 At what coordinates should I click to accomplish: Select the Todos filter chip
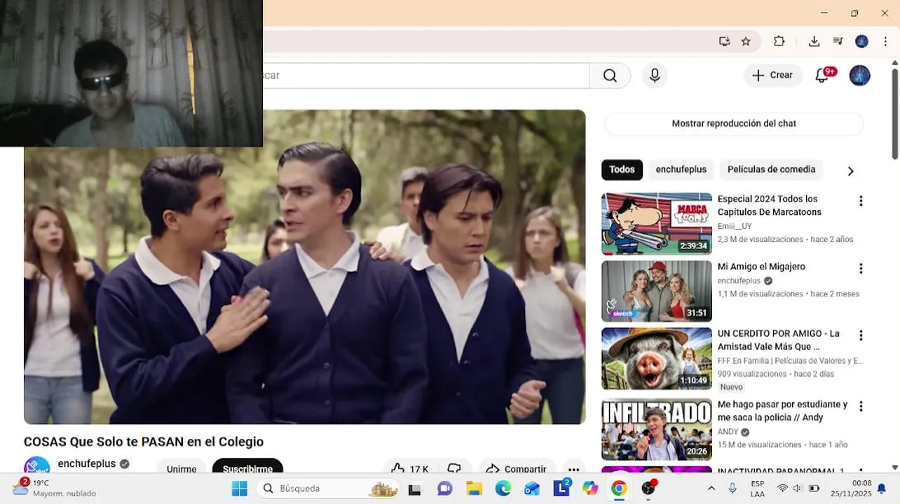(622, 169)
